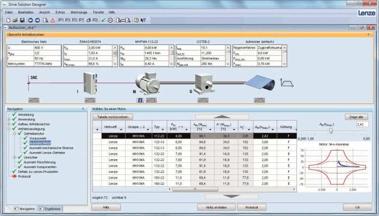The height and width of the screenshot is (216, 379).
Task: Click the AN(Pmax) value field showing 2,42
Action: (x=362, y=124)
